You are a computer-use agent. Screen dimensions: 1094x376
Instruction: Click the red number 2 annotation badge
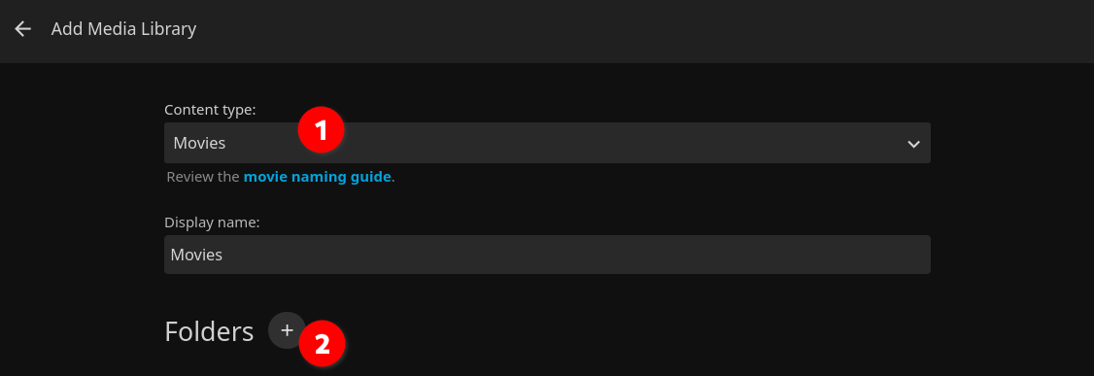click(322, 343)
